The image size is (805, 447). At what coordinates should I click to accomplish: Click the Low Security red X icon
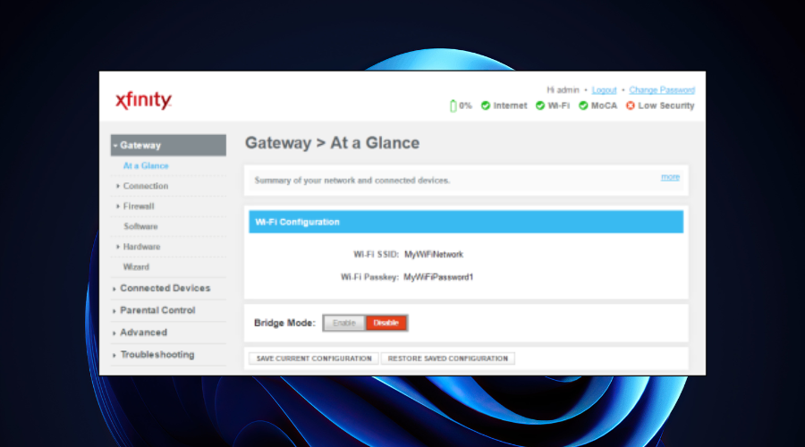coord(630,105)
